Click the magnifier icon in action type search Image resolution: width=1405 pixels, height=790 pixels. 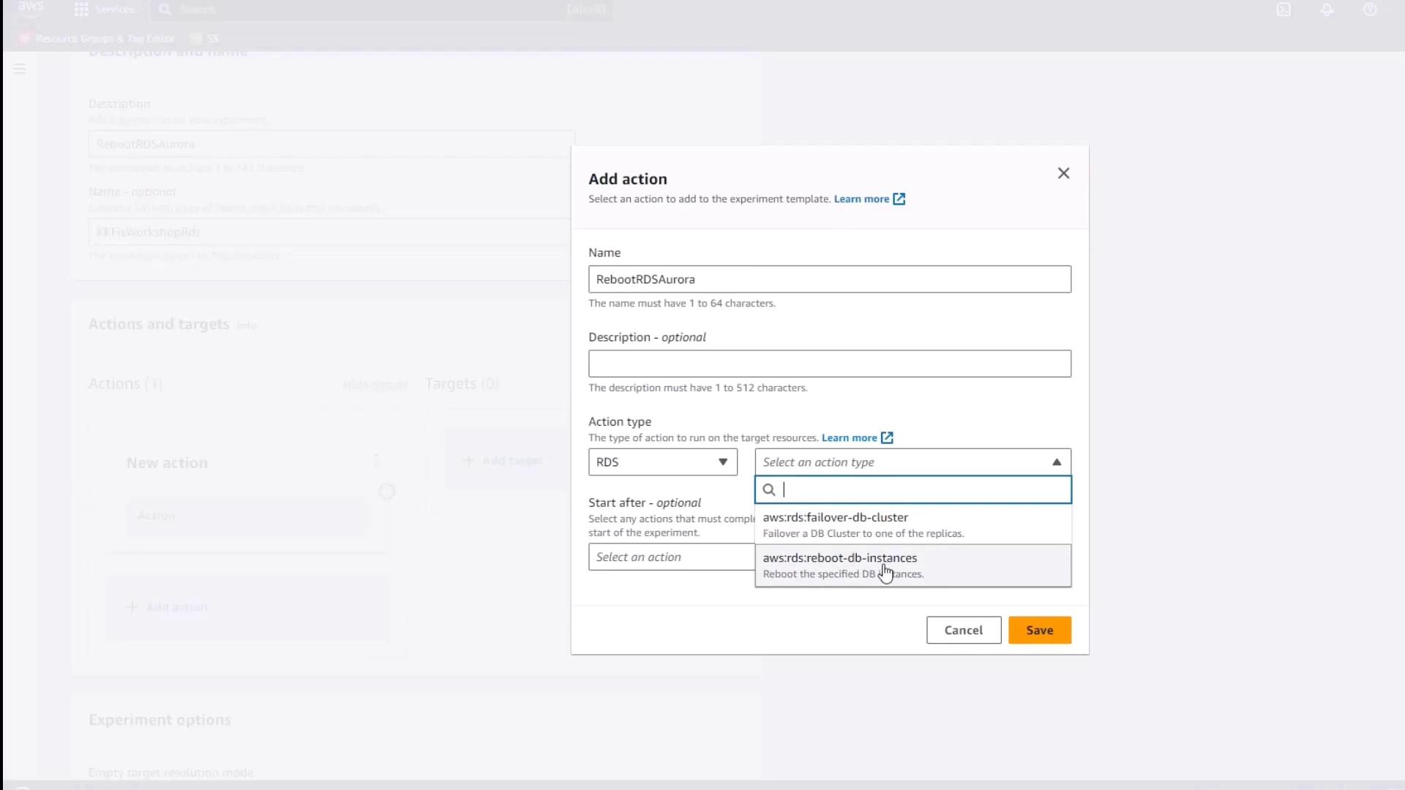coord(769,490)
